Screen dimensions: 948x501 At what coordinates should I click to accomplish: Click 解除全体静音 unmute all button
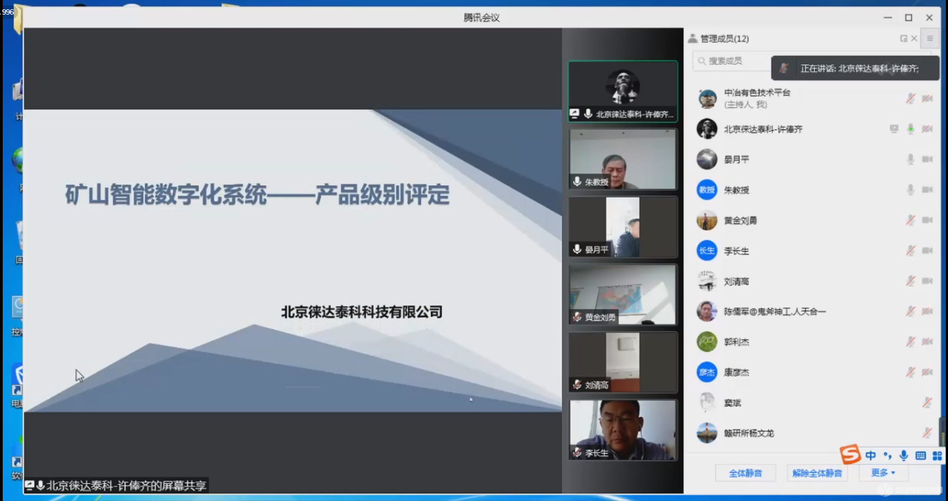click(817, 473)
